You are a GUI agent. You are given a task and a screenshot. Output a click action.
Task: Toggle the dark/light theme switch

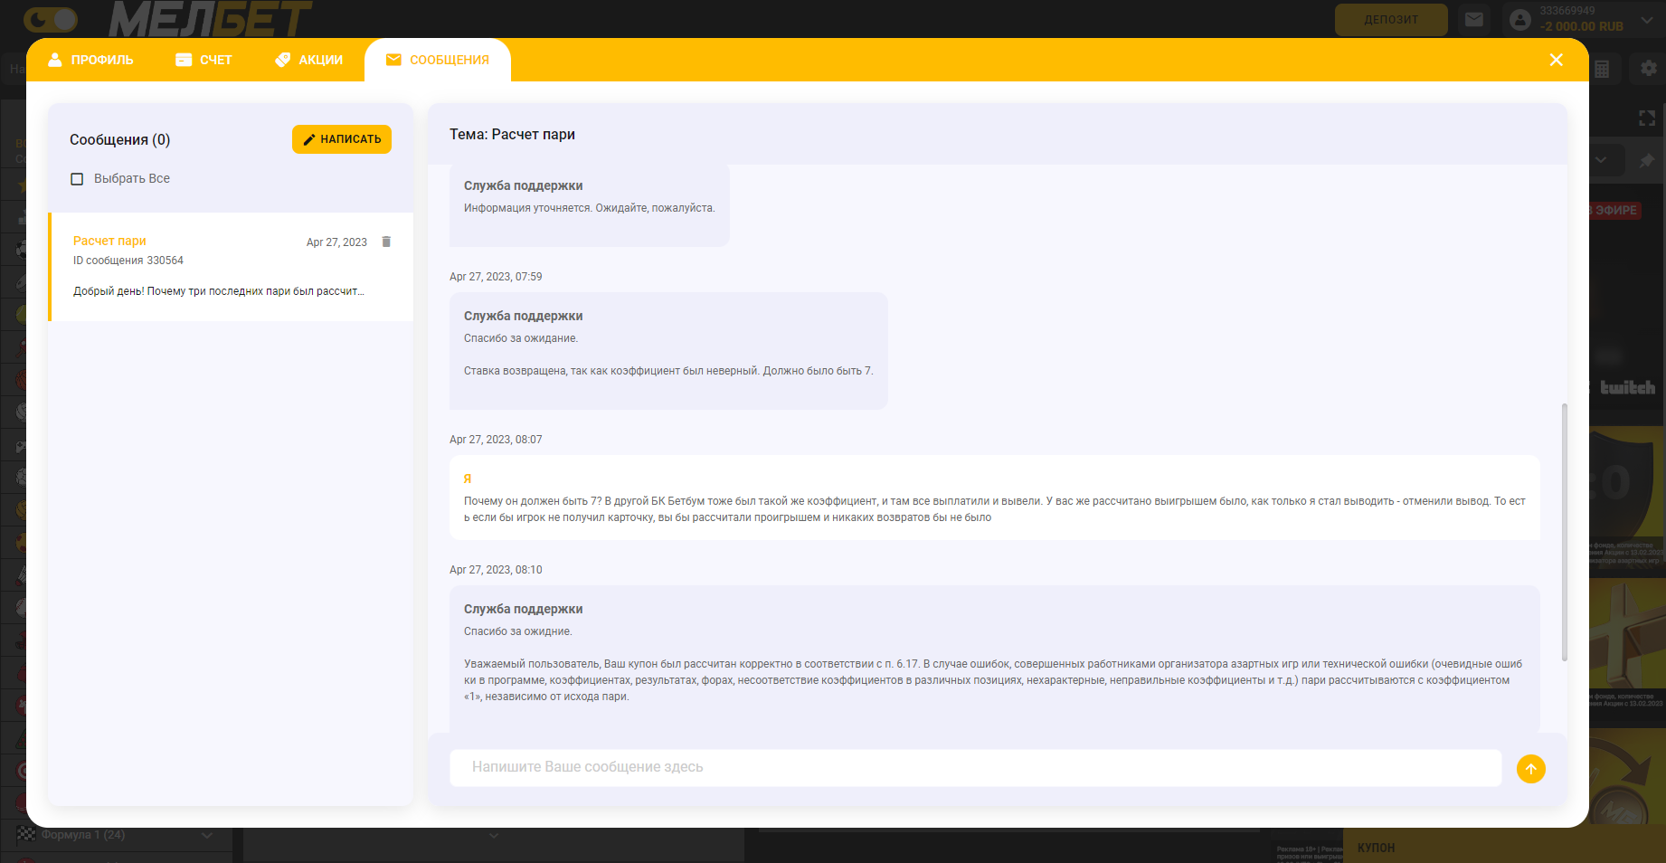coord(51,19)
